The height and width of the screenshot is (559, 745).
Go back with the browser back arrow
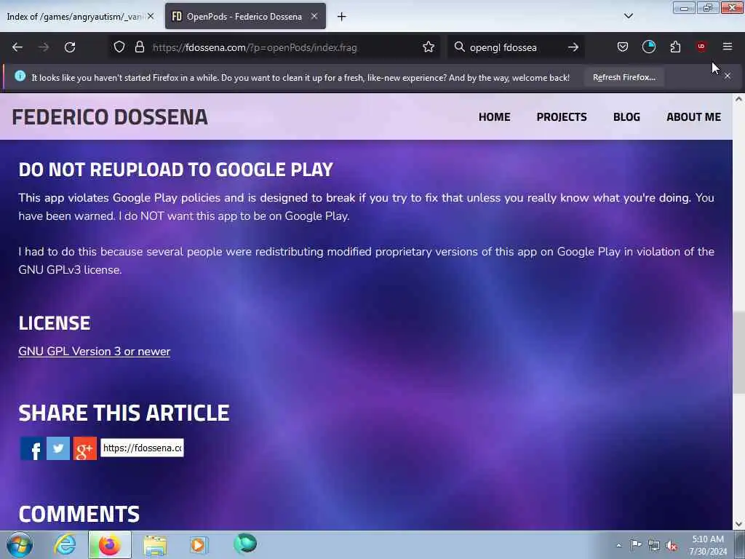(x=17, y=47)
